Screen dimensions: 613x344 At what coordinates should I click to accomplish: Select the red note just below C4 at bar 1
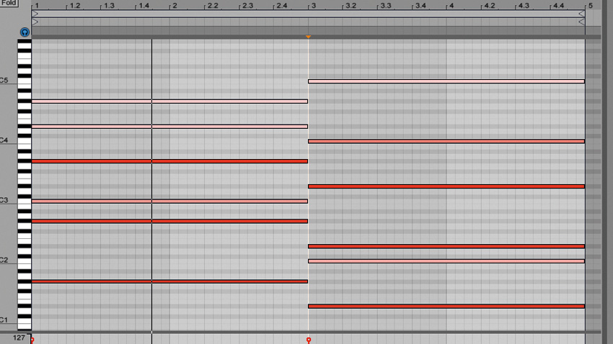point(169,161)
